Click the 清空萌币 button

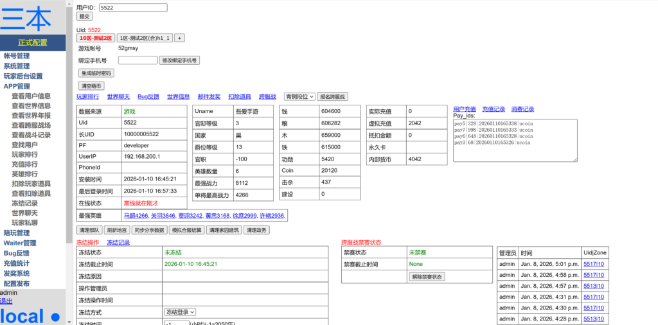tap(91, 85)
